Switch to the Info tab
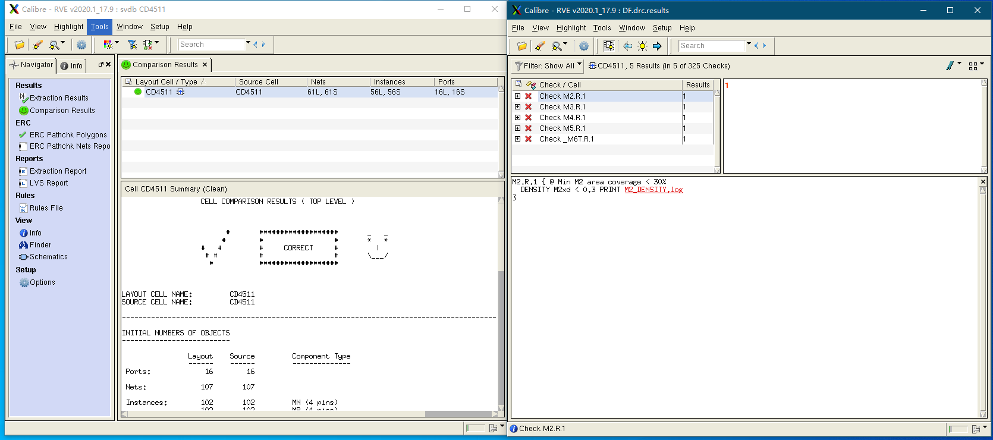The width and height of the screenshot is (993, 440). pos(71,66)
